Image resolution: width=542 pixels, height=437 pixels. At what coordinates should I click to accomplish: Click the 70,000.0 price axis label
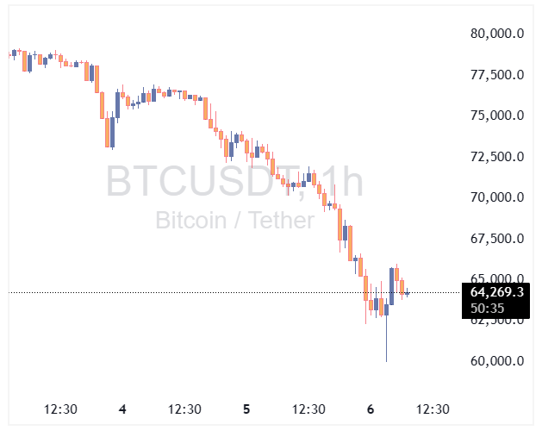(497, 197)
